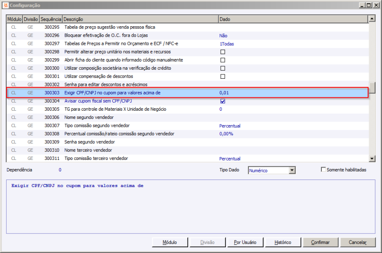Image resolution: width=382 pixels, height=253 pixels.
Task: Select row Tabelas de Preços a Permitir no Orçamento
Action: click(187, 44)
